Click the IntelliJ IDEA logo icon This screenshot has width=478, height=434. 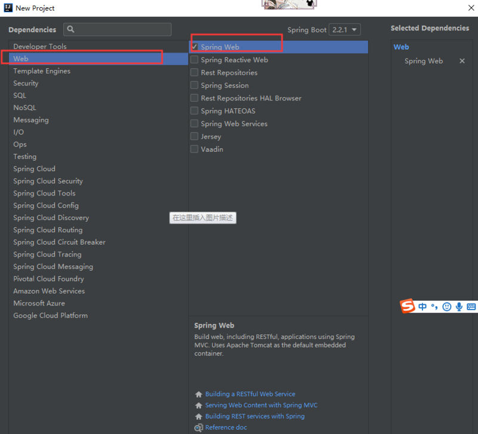(x=8, y=8)
